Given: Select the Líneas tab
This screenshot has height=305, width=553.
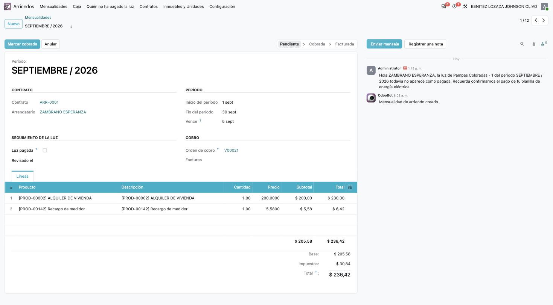Looking at the screenshot, I should coord(23,176).
